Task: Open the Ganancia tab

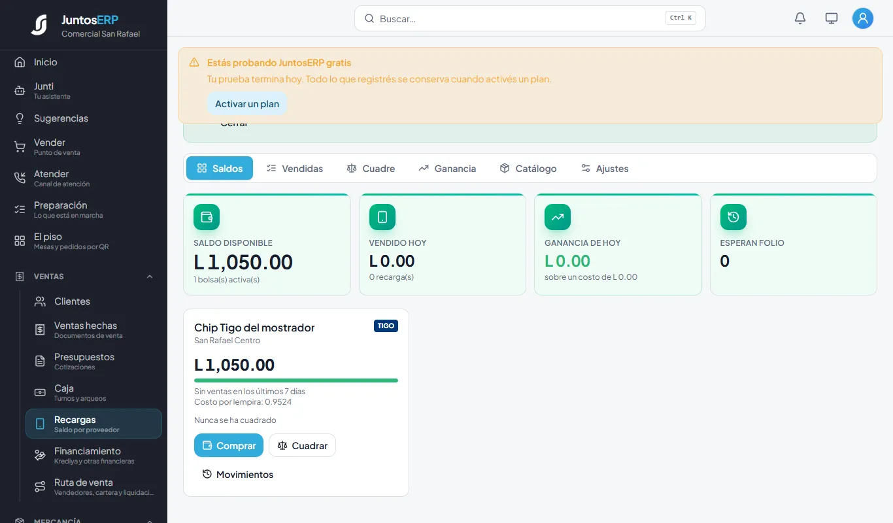Action: (x=447, y=168)
